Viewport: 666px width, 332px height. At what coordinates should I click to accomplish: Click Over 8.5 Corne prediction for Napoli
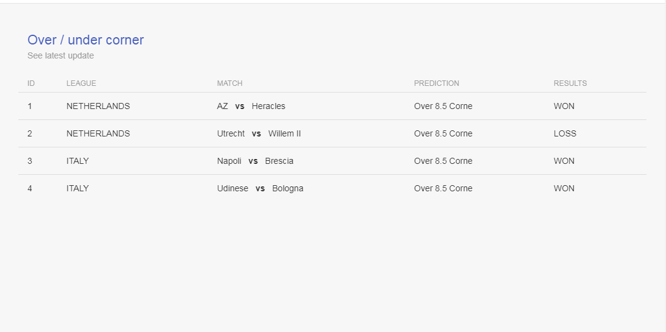coord(443,161)
